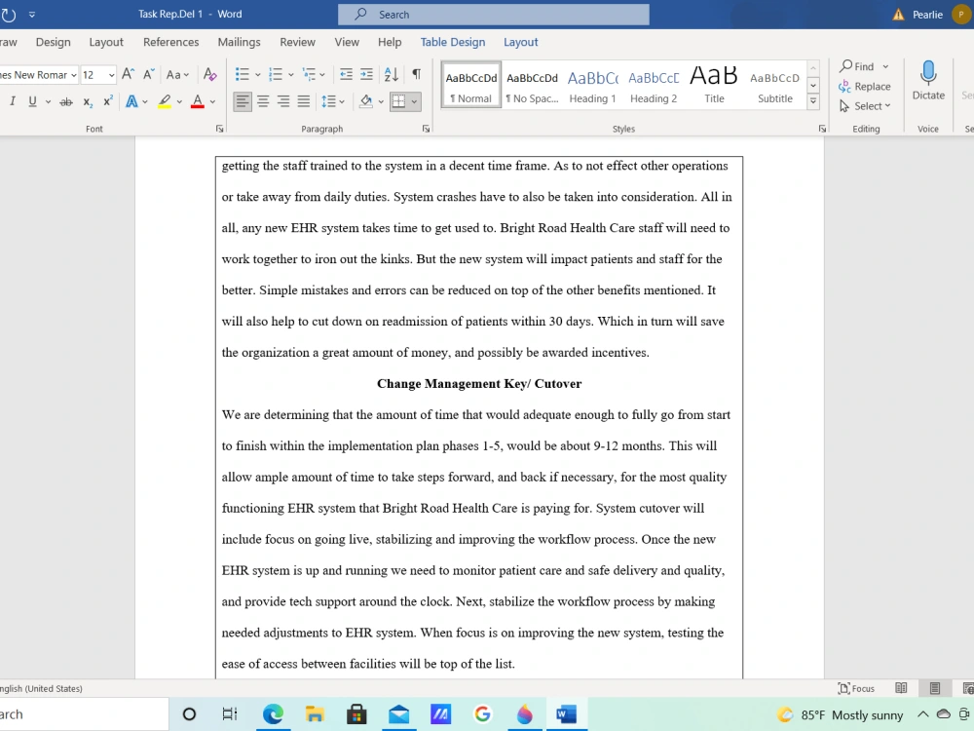
Task: Click the Decrease Font Size icon
Action: coord(148,75)
